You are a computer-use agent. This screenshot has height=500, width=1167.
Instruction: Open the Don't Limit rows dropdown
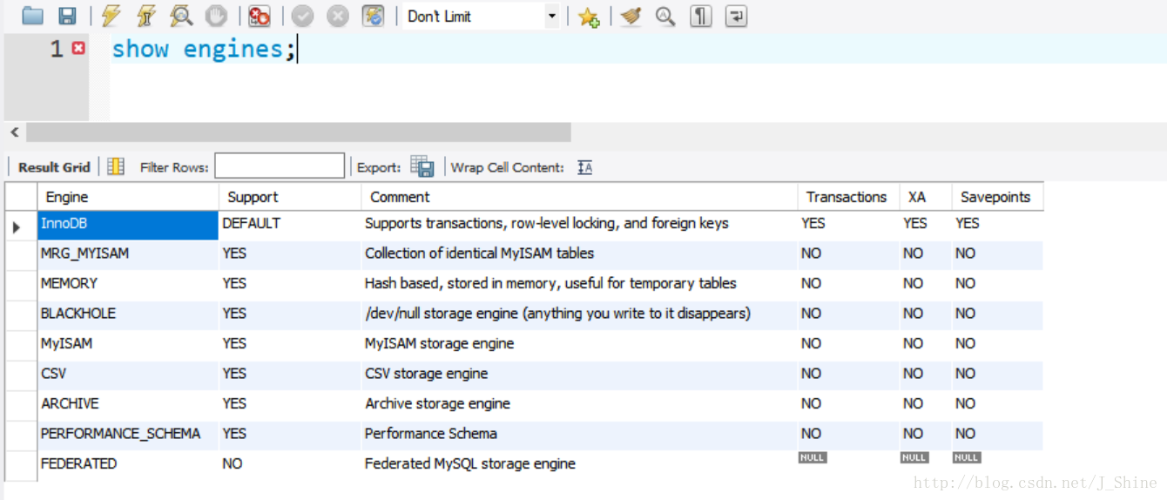[551, 17]
